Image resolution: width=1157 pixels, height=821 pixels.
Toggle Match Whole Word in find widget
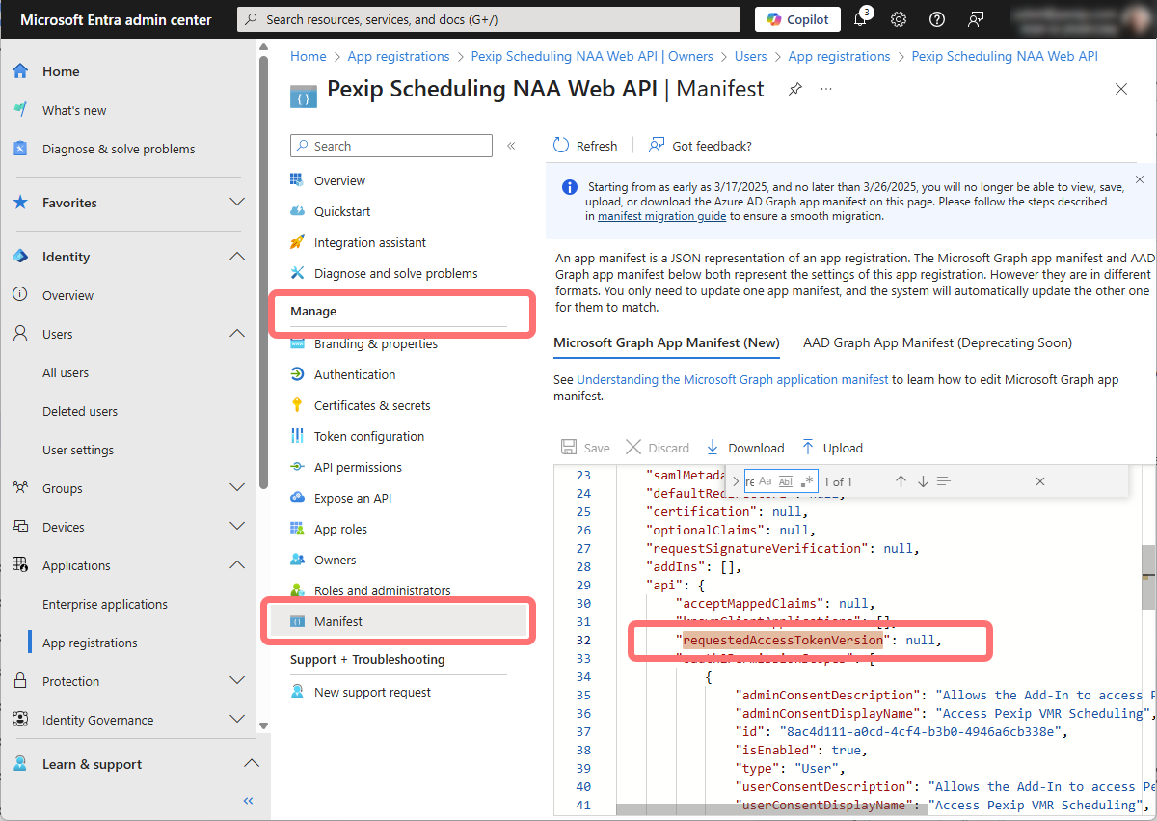click(785, 481)
